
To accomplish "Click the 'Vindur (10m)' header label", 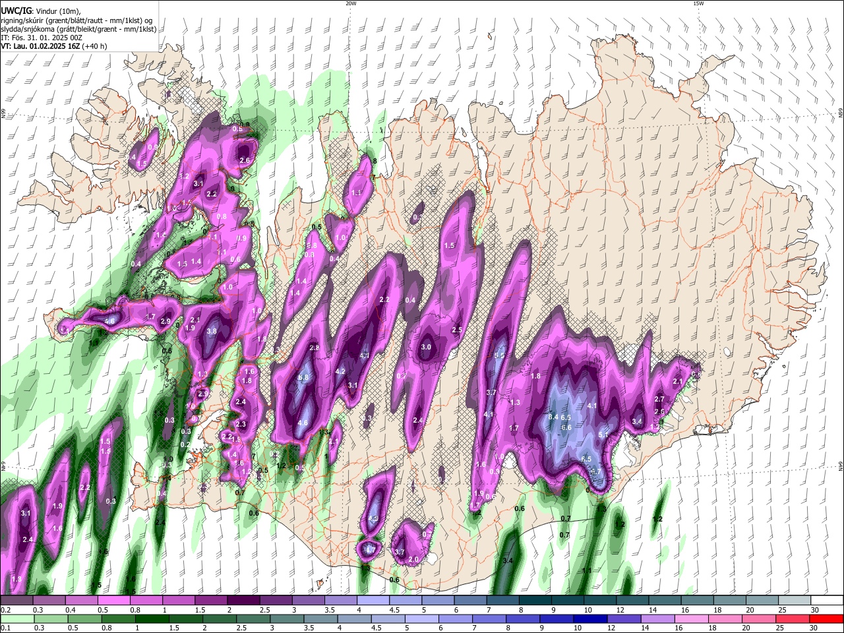I will 57,11.
